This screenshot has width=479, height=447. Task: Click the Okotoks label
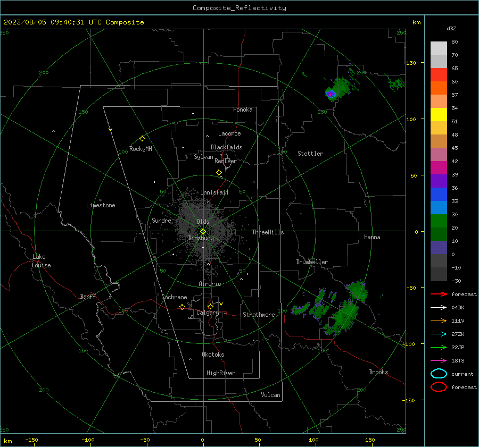pyautogui.click(x=213, y=355)
